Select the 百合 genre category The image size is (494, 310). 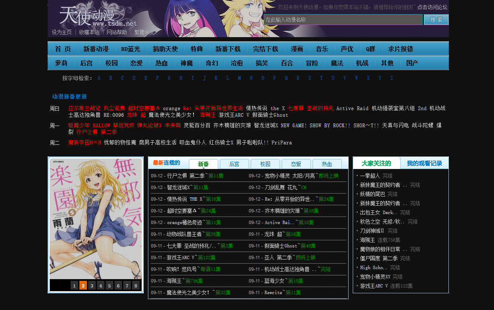pos(287,63)
